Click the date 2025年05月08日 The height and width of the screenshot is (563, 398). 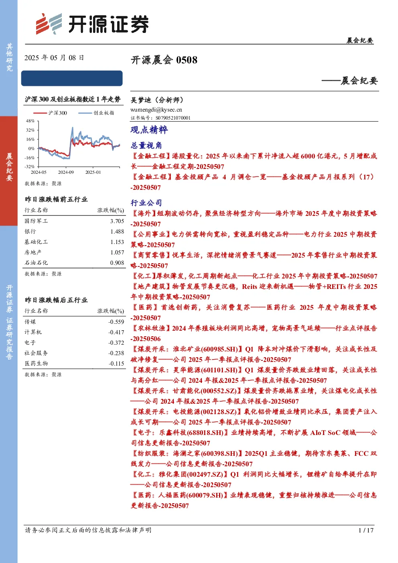point(54,58)
